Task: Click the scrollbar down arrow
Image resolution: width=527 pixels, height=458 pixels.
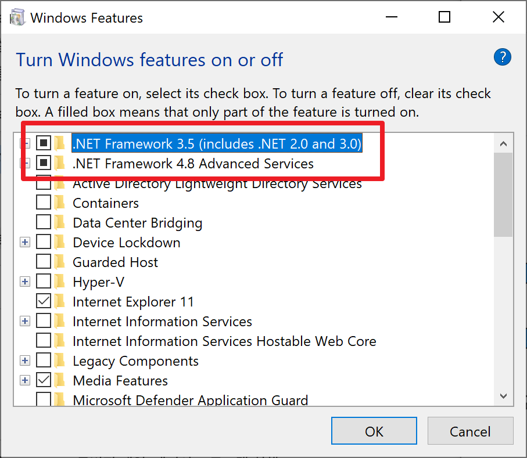Action: tap(503, 395)
